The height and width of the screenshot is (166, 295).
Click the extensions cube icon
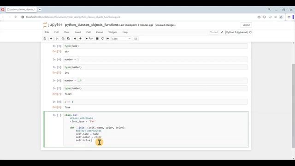(x=289, y=17)
